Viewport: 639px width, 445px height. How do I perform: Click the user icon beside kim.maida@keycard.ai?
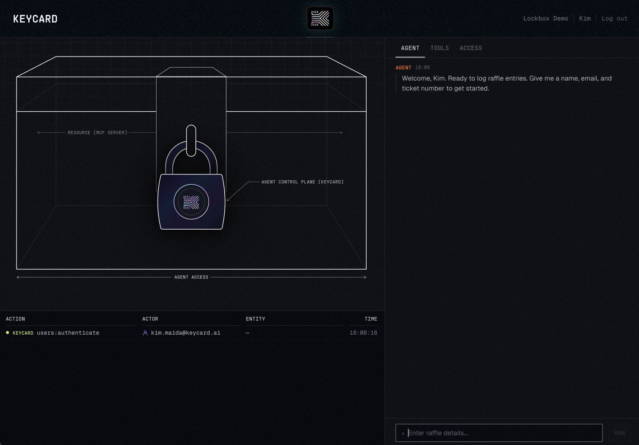click(x=145, y=333)
